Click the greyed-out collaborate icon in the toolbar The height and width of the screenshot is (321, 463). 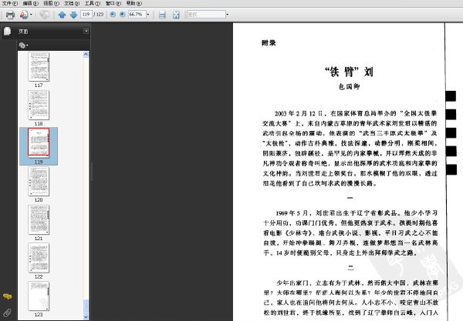coord(45,15)
